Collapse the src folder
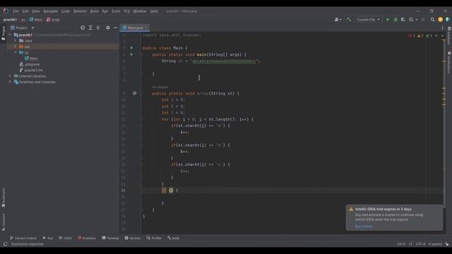This screenshot has height=254, width=452. coord(16,52)
